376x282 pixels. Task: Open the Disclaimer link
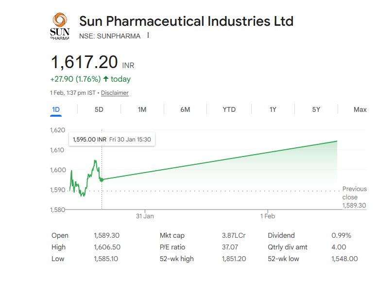[115, 93]
